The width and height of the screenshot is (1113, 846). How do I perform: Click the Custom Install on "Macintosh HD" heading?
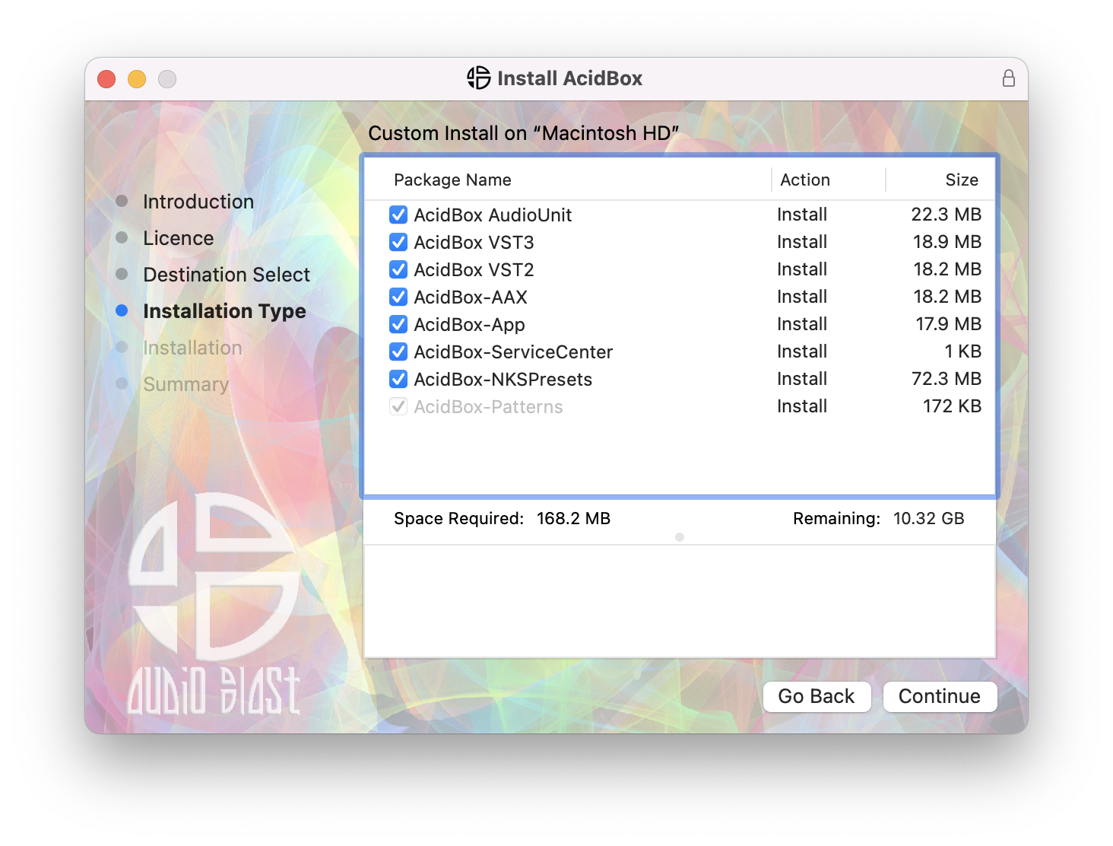click(523, 133)
